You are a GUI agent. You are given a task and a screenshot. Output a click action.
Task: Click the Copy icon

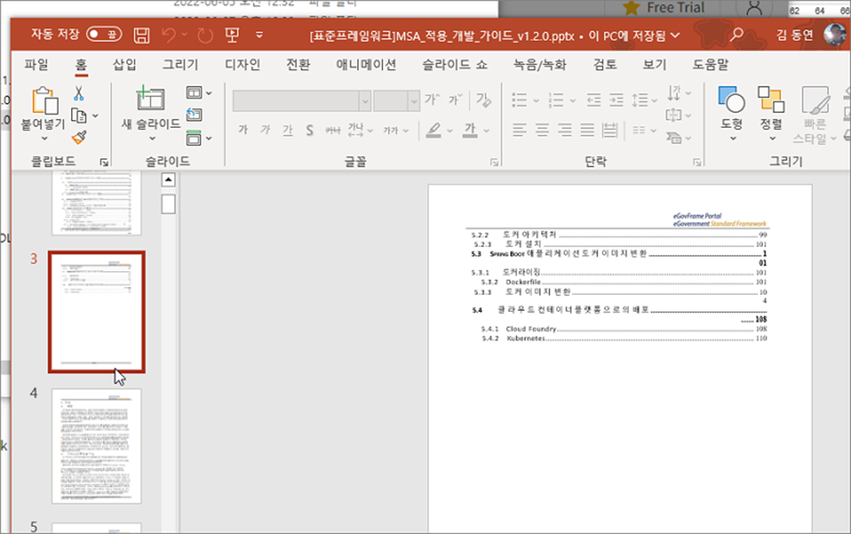pyautogui.click(x=79, y=116)
